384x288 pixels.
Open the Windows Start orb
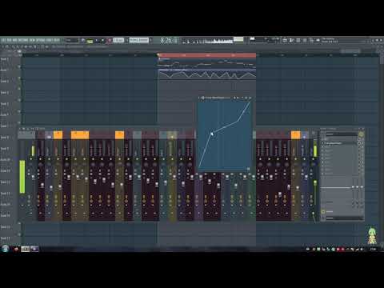tap(6, 249)
